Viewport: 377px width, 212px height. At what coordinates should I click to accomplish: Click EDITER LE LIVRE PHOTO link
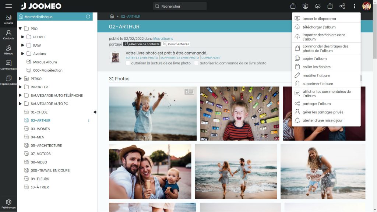(x=142, y=58)
